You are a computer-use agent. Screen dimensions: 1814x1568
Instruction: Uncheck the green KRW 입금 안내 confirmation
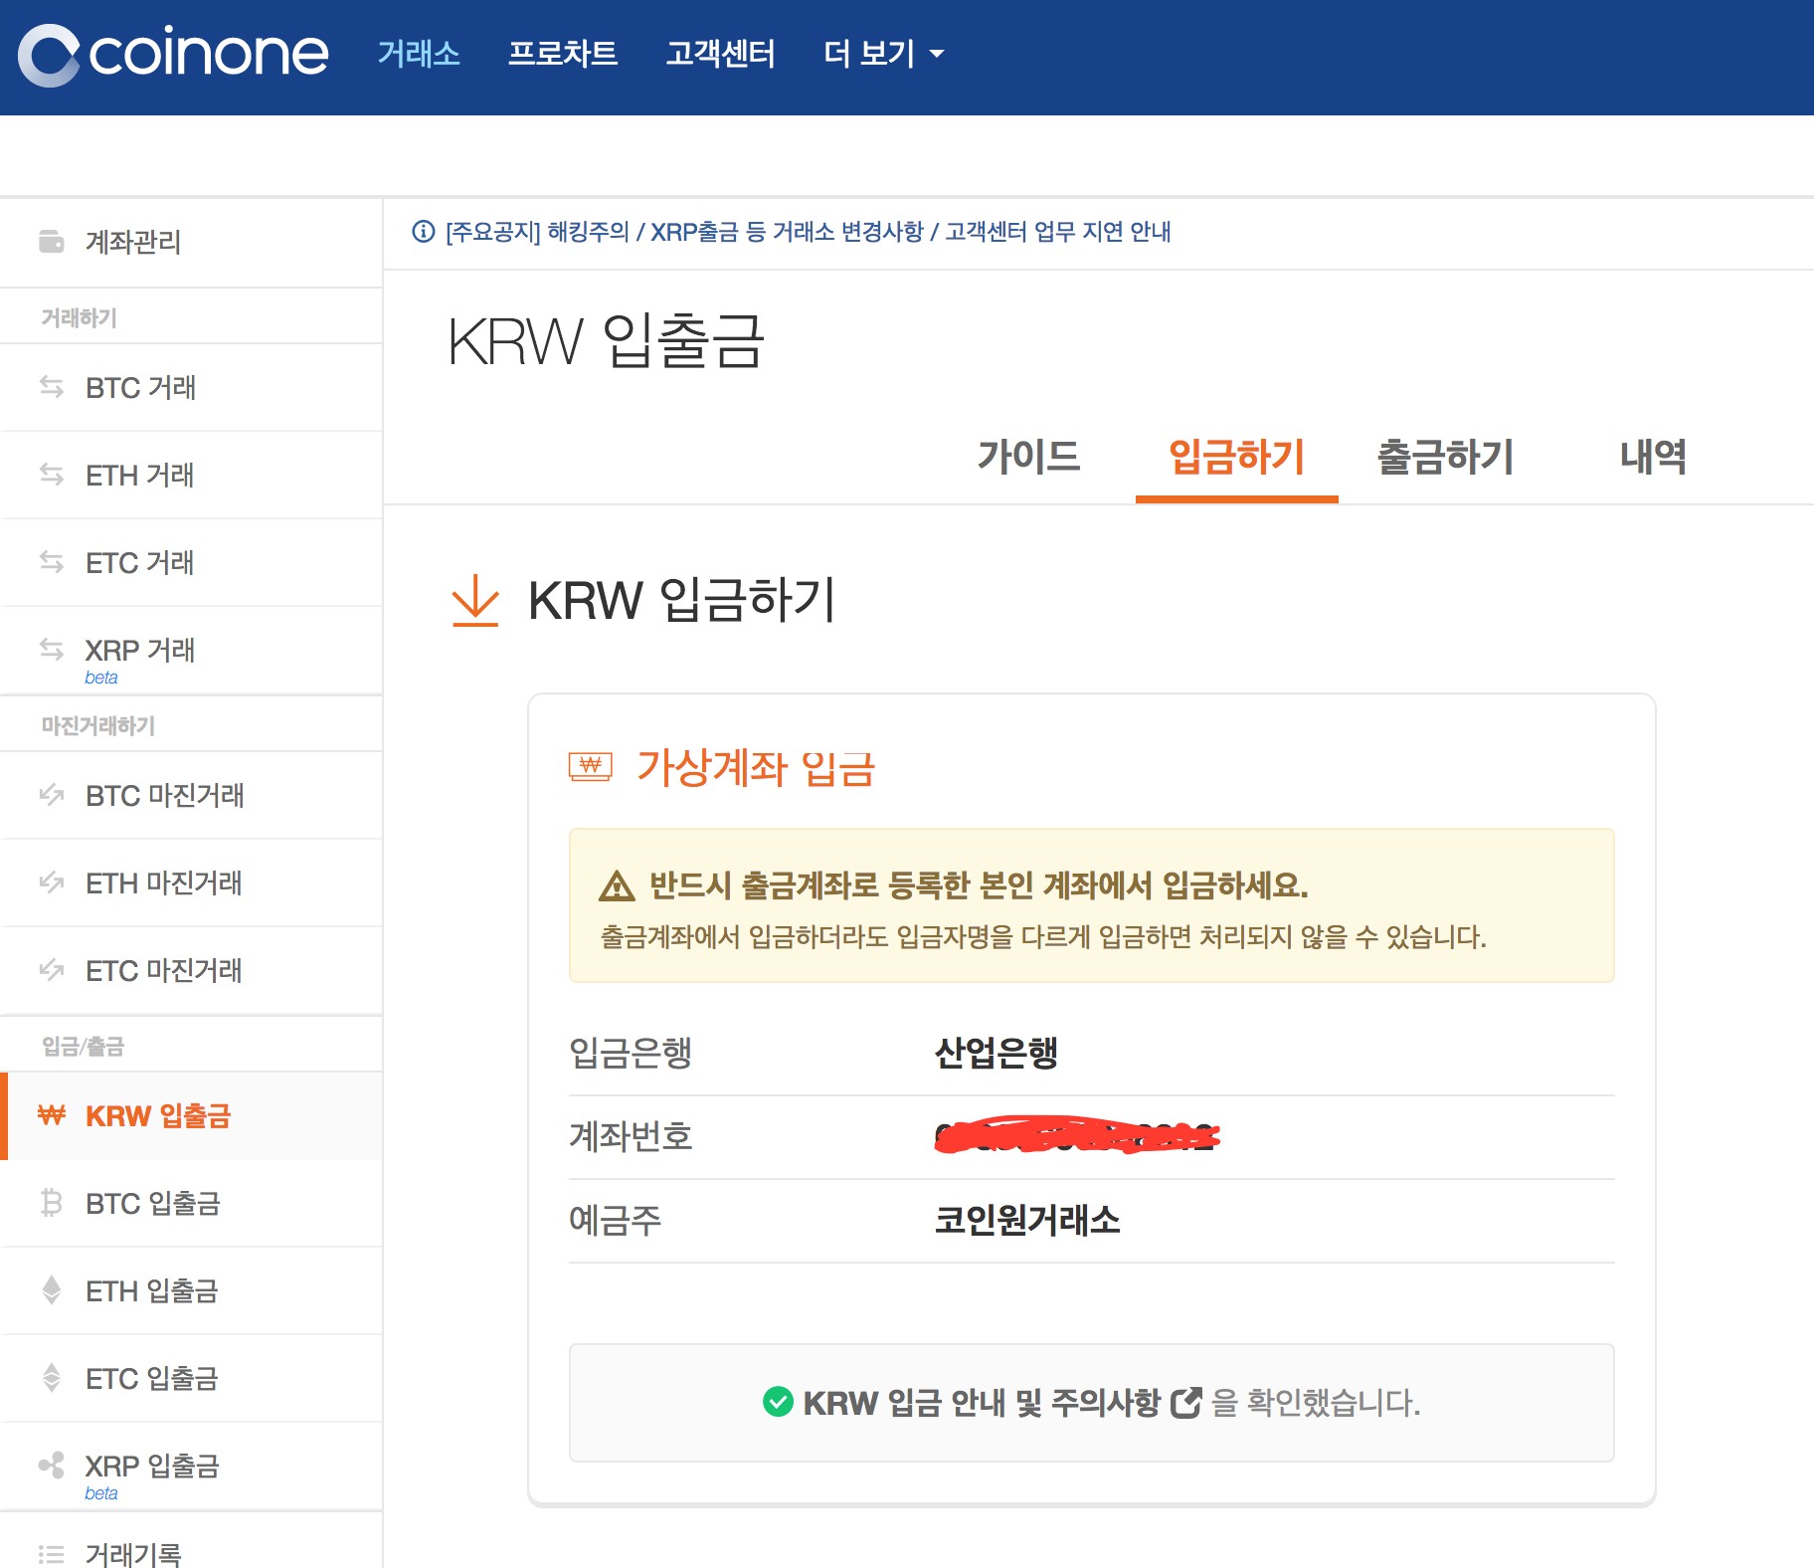[x=777, y=1403]
